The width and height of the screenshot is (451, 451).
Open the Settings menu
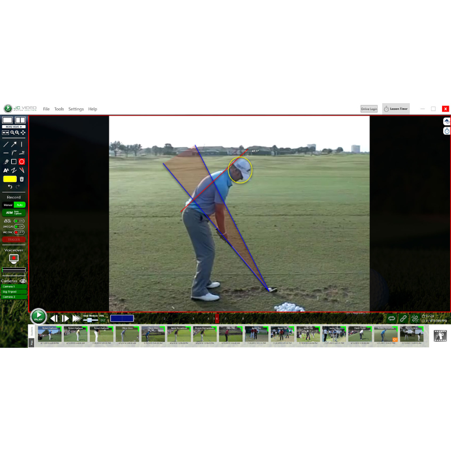76,109
